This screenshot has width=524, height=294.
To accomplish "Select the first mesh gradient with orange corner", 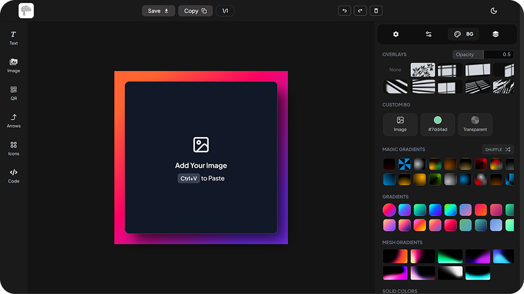I will (x=395, y=256).
